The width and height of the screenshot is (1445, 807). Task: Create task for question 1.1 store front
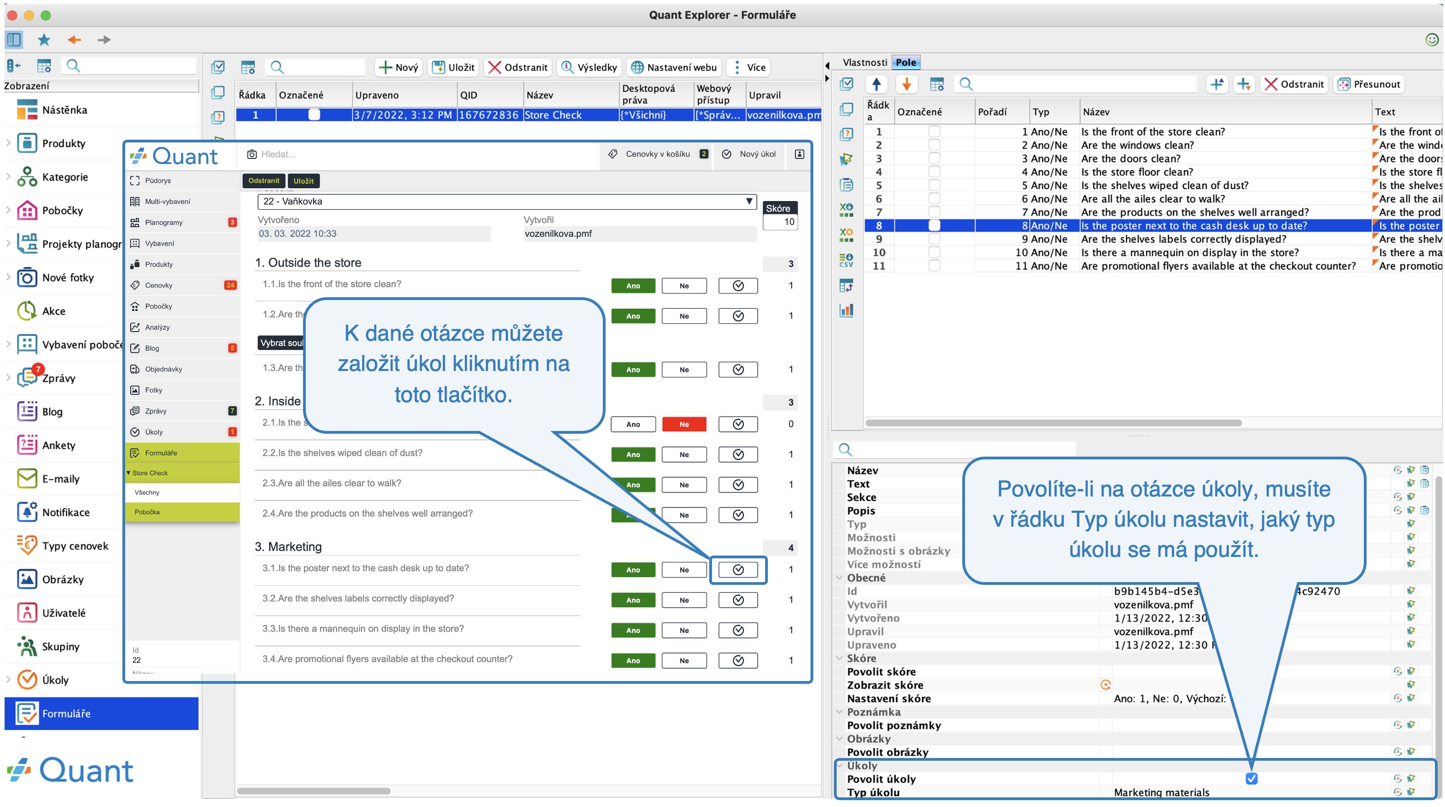738,286
